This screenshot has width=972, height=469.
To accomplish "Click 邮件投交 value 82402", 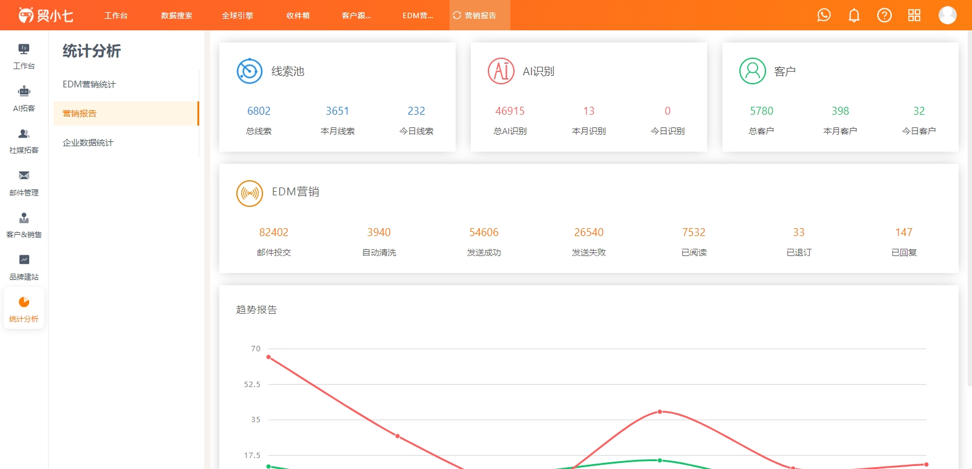I will coord(274,232).
